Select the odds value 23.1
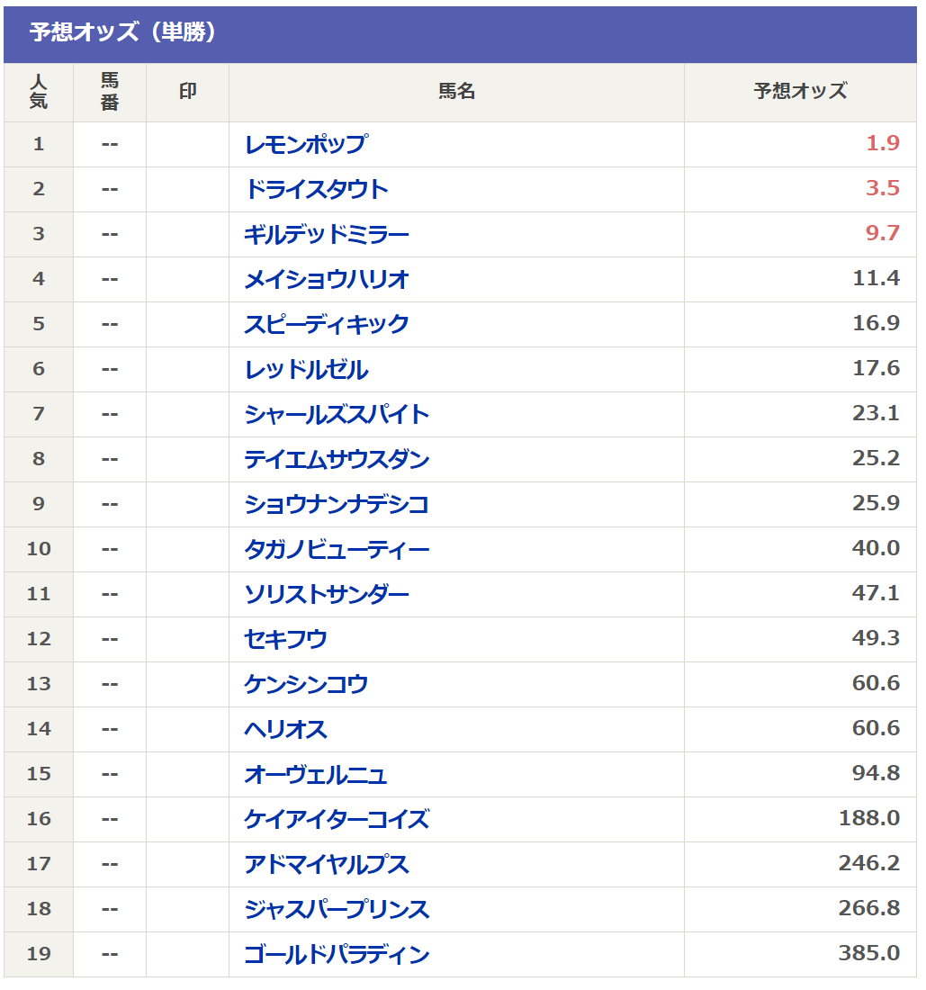 (x=877, y=413)
